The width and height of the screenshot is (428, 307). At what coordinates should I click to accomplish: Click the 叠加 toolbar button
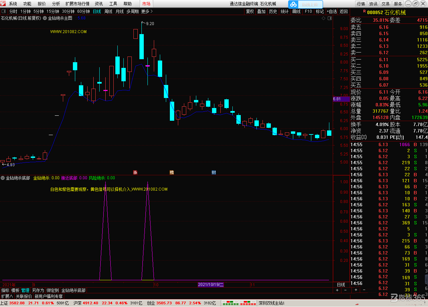(261, 11)
